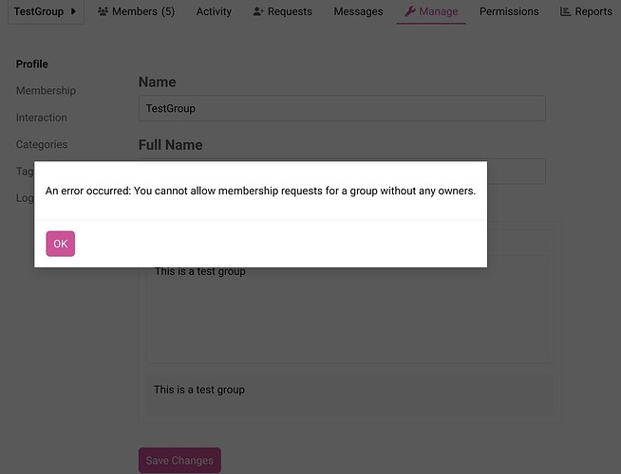Image resolution: width=621 pixels, height=474 pixels.
Task: Open the Permissions tab
Action: point(509,11)
